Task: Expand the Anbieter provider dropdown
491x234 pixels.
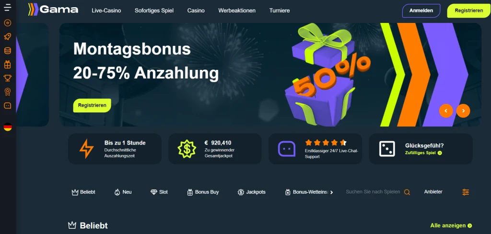Action: coord(433,192)
